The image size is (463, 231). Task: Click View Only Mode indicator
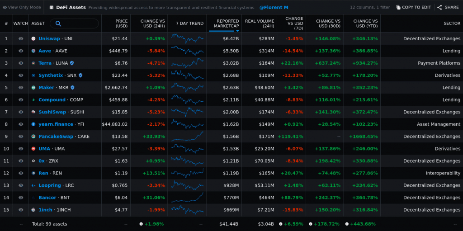point(22,8)
